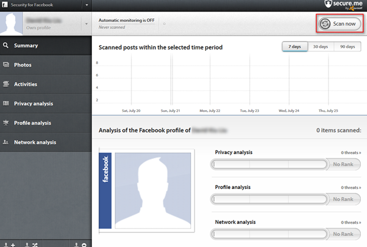Click the remove-profile icon at sidebar bottom
Image resolution: width=367 pixels, height=247 pixels.
80,244
